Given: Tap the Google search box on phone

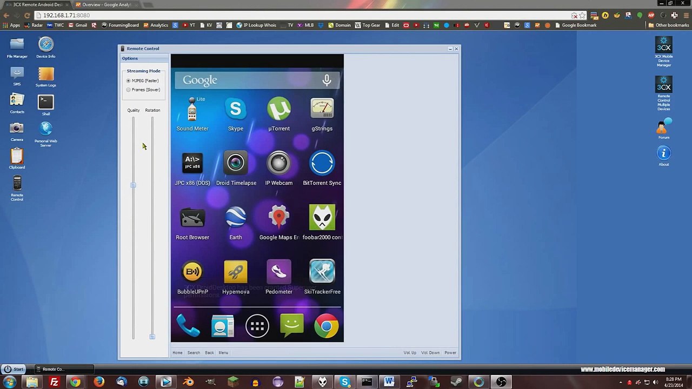Looking at the screenshot, I should coord(257,80).
